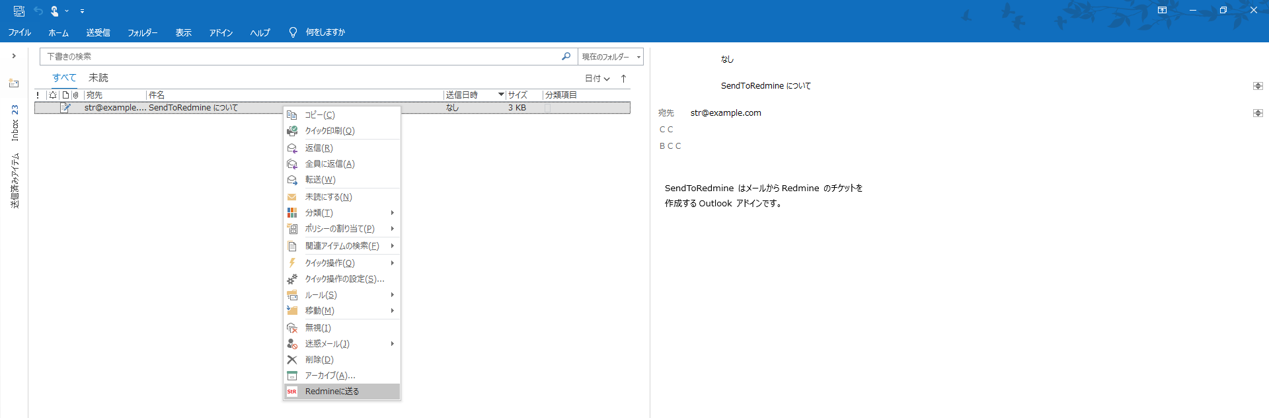Screen dimensions: 1269x418
Task: Sort by 送信日時 column header
Action: 475,95
